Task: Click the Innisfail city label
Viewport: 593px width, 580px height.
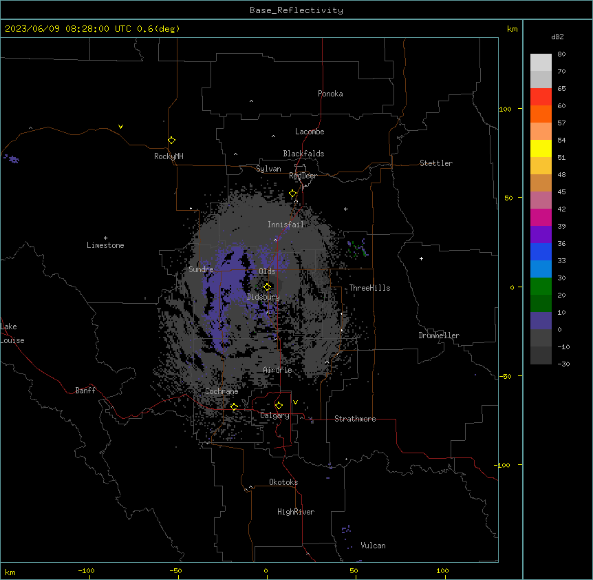Action: 285,225
